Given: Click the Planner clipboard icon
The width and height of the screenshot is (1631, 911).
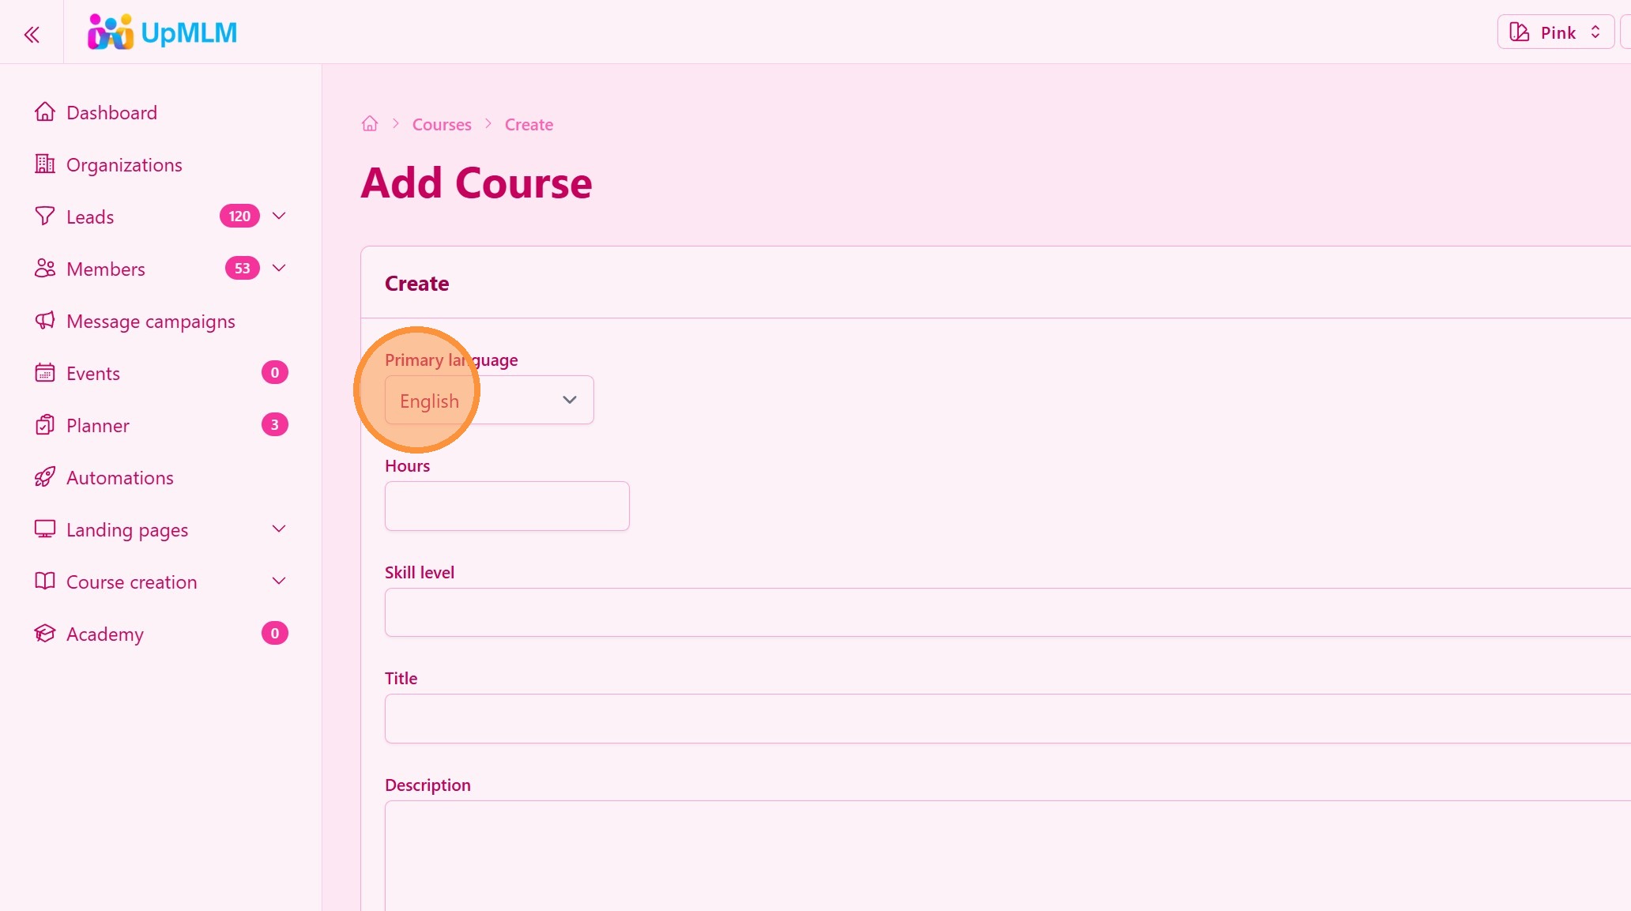Looking at the screenshot, I should pos(45,425).
